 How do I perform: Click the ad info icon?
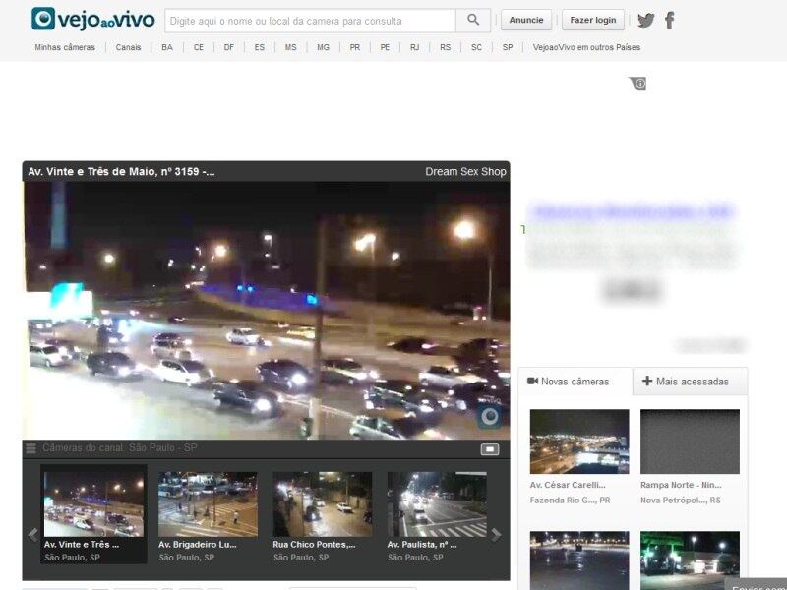638,84
